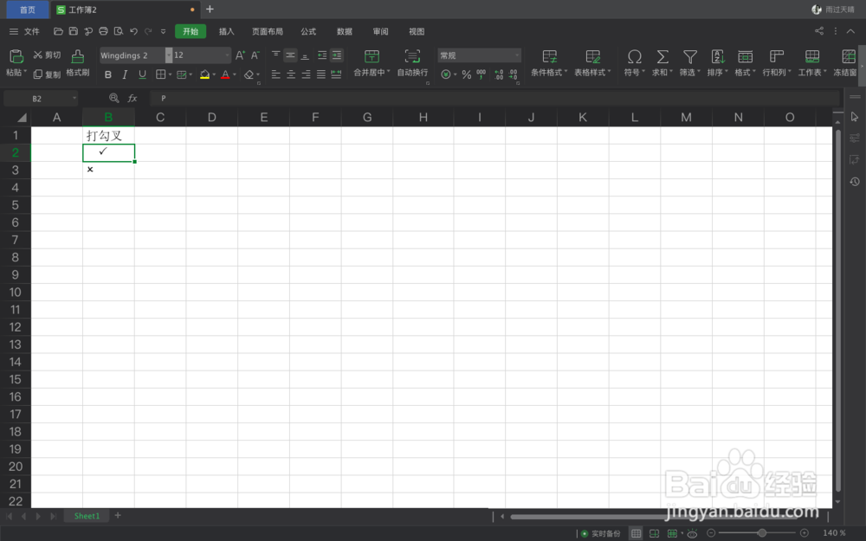Open the font name Wingdings 2 dropdown
The height and width of the screenshot is (541, 866).
click(169, 55)
